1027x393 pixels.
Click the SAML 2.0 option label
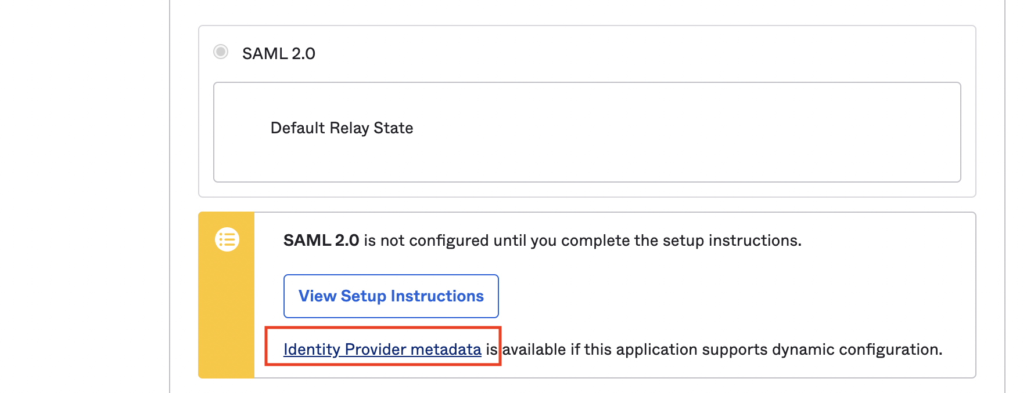click(278, 53)
